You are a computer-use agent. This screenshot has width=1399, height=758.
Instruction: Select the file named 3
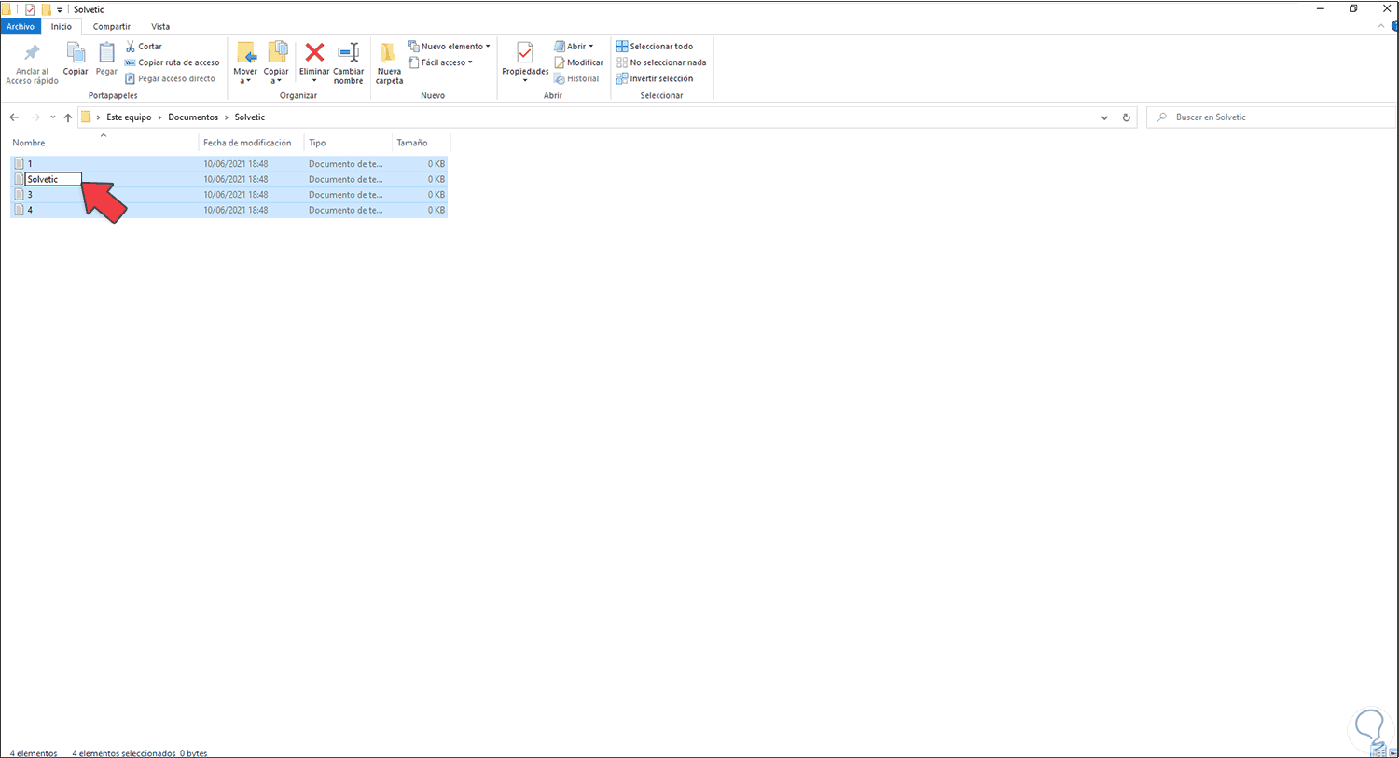(x=30, y=195)
